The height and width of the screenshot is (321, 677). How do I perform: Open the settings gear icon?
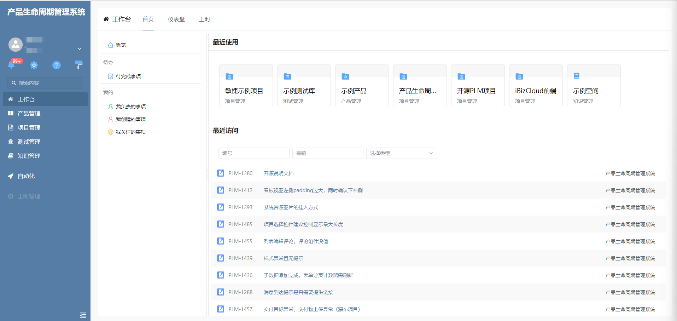[34, 65]
